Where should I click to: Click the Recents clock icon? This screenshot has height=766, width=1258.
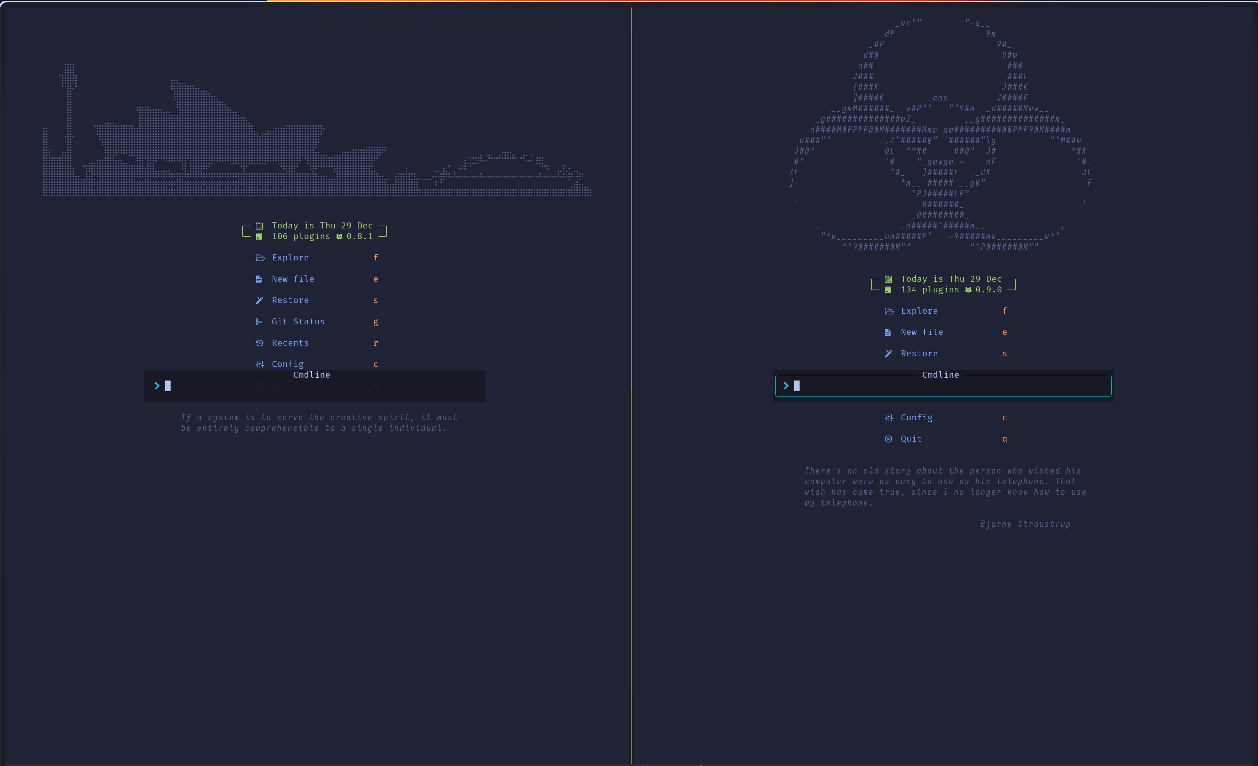260,342
